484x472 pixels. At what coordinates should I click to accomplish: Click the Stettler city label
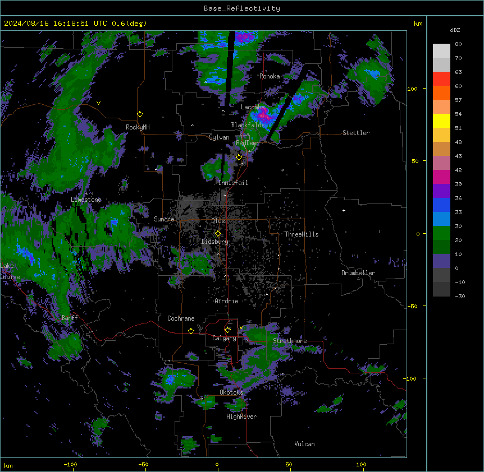pos(356,133)
